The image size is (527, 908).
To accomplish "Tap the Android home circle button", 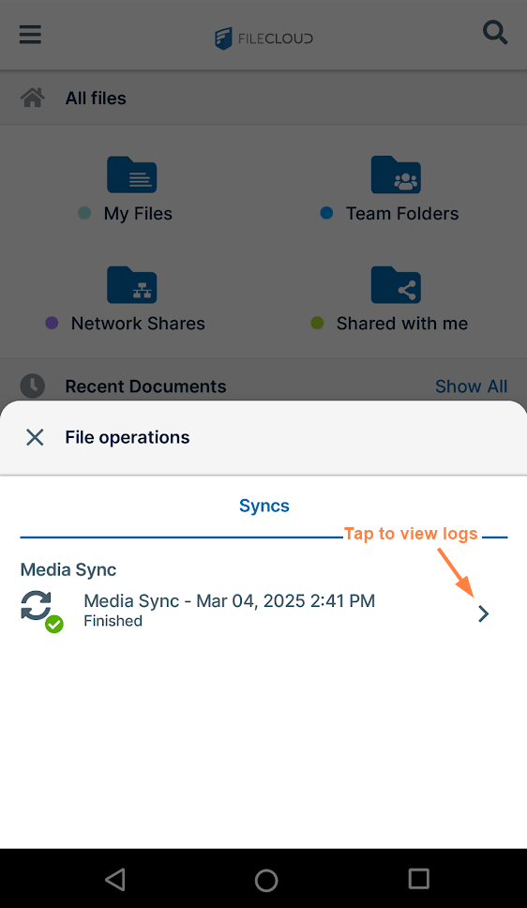I will tap(266, 880).
